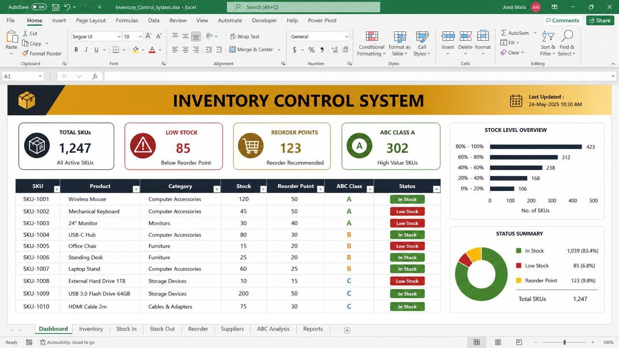Open Conditional Formatting menu

point(371,43)
